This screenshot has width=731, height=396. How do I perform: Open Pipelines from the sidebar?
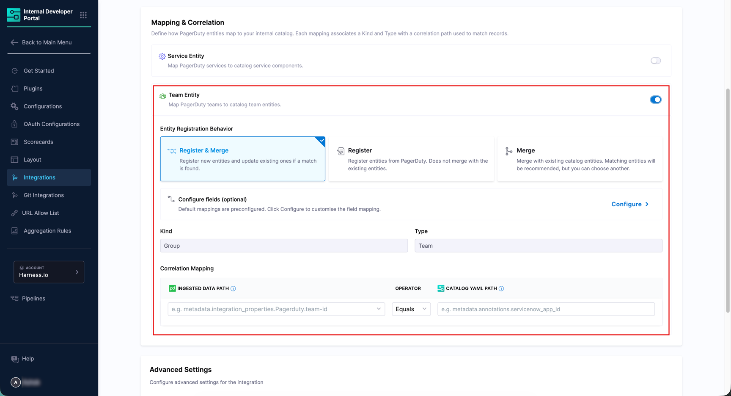coord(33,299)
